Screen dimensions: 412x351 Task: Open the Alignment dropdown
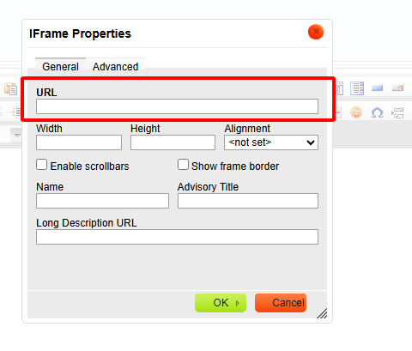[271, 142]
